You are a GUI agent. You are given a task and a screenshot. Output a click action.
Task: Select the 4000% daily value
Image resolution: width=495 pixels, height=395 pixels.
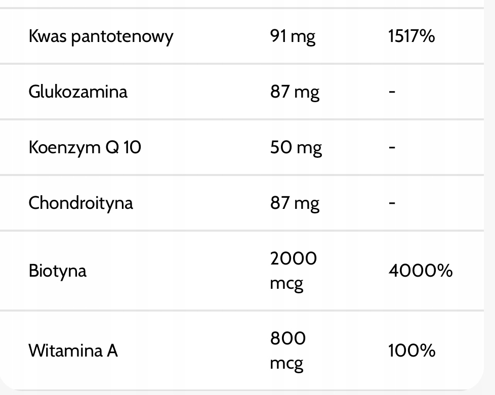pyautogui.click(x=420, y=271)
